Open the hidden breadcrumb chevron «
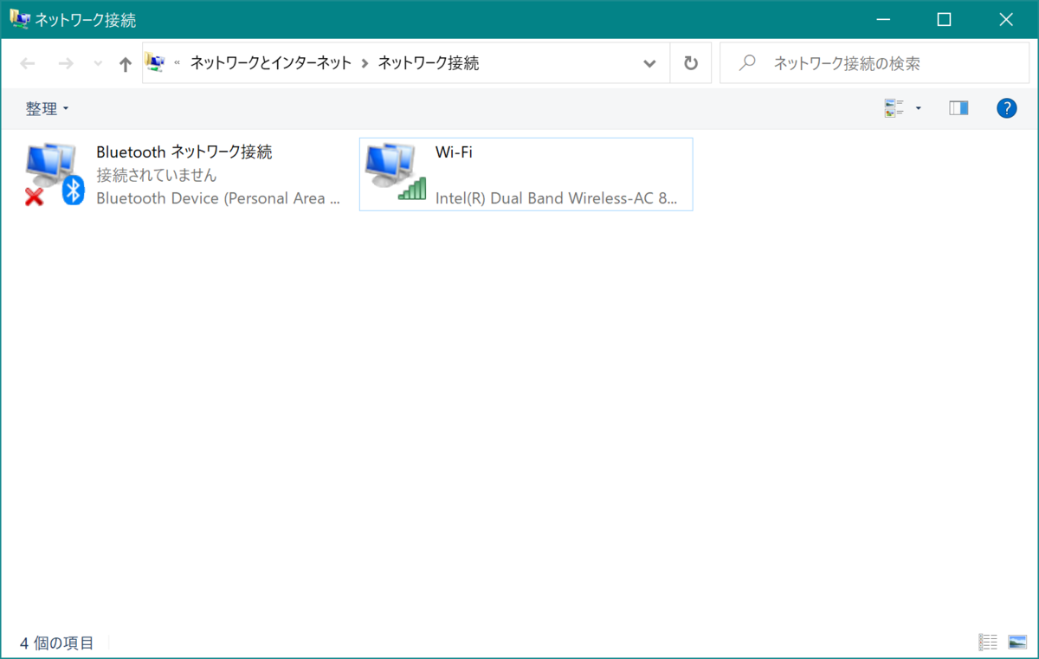Screen dimensions: 1039x659 [177, 63]
